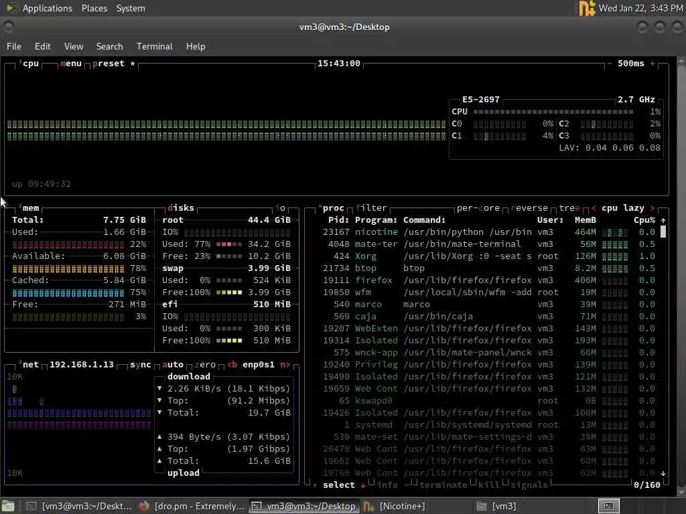Click the kill button in proc footer
This screenshot has width=686, height=514.
click(488, 485)
